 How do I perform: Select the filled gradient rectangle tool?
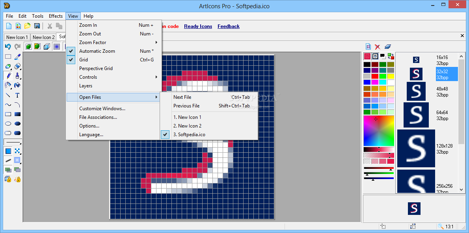[x=17, y=114]
